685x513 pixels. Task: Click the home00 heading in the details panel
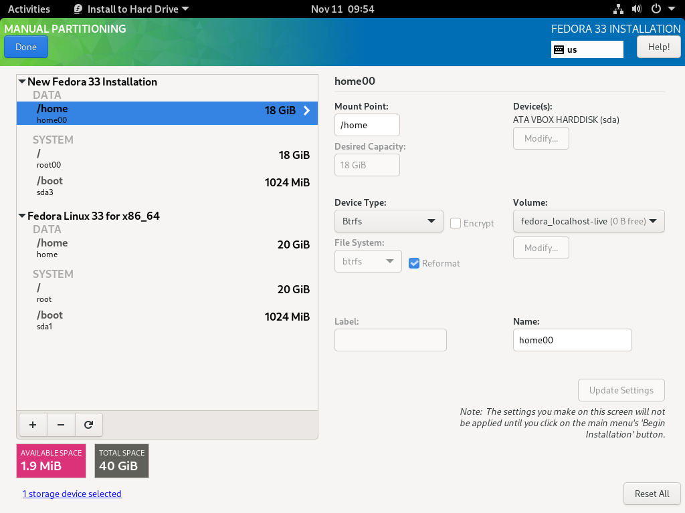pos(355,81)
